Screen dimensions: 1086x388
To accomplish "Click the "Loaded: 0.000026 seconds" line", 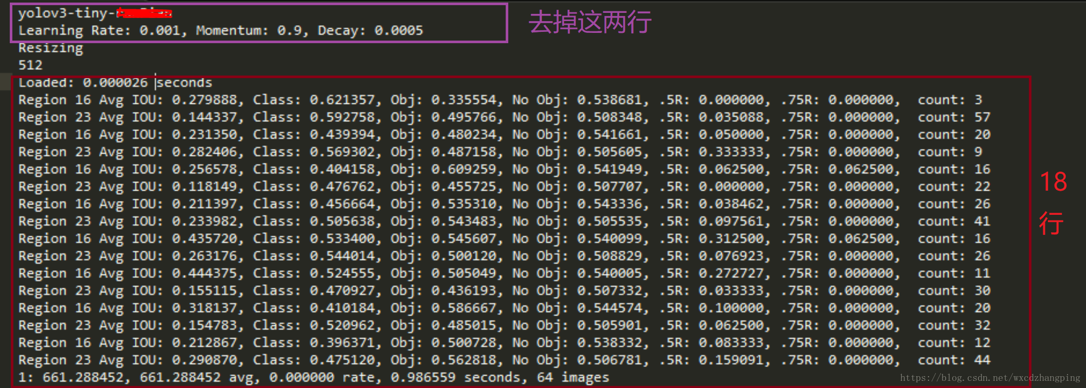I will (x=115, y=83).
